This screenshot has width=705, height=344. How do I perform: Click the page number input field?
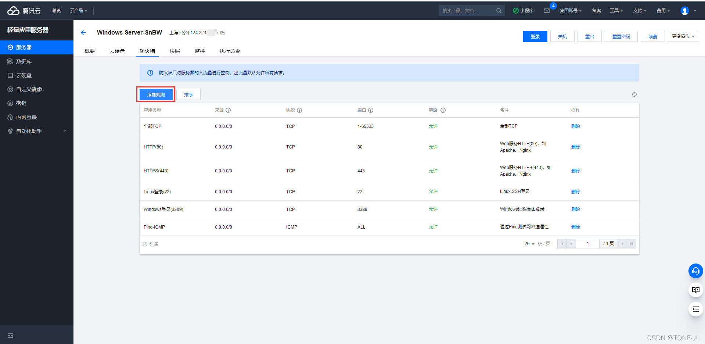click(588, 244)
